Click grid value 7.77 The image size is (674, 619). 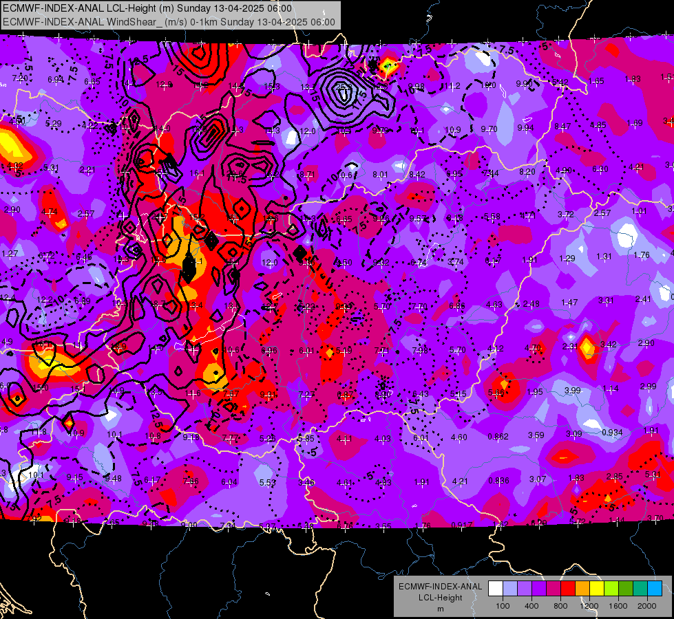[x=231, y=437]
